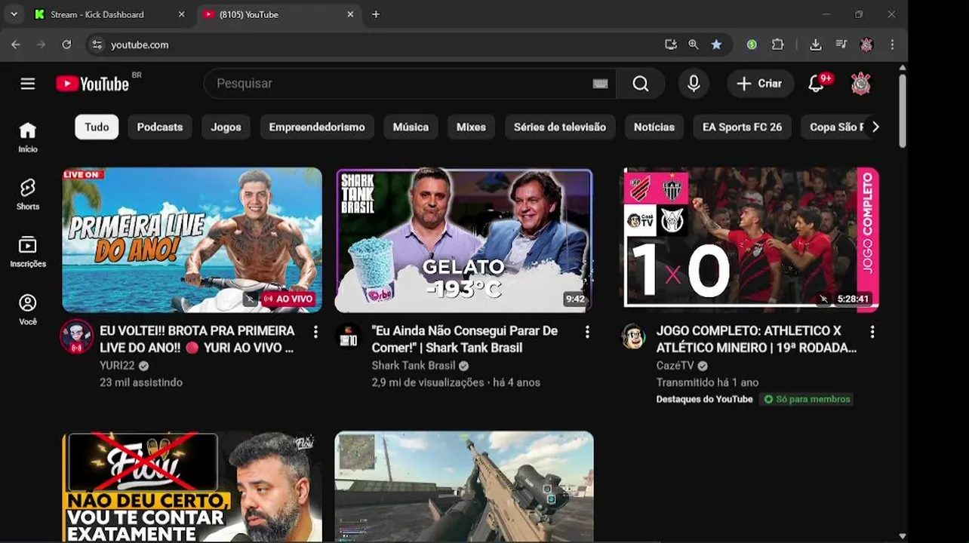The height and width of the screenshot is (543, 969).
Task: Click the green extension icon in toolbar
Action: click(x=752, y=44)
